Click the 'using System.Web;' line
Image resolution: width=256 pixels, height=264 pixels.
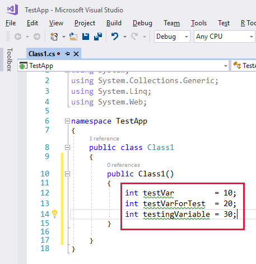(x=109, y=102)
